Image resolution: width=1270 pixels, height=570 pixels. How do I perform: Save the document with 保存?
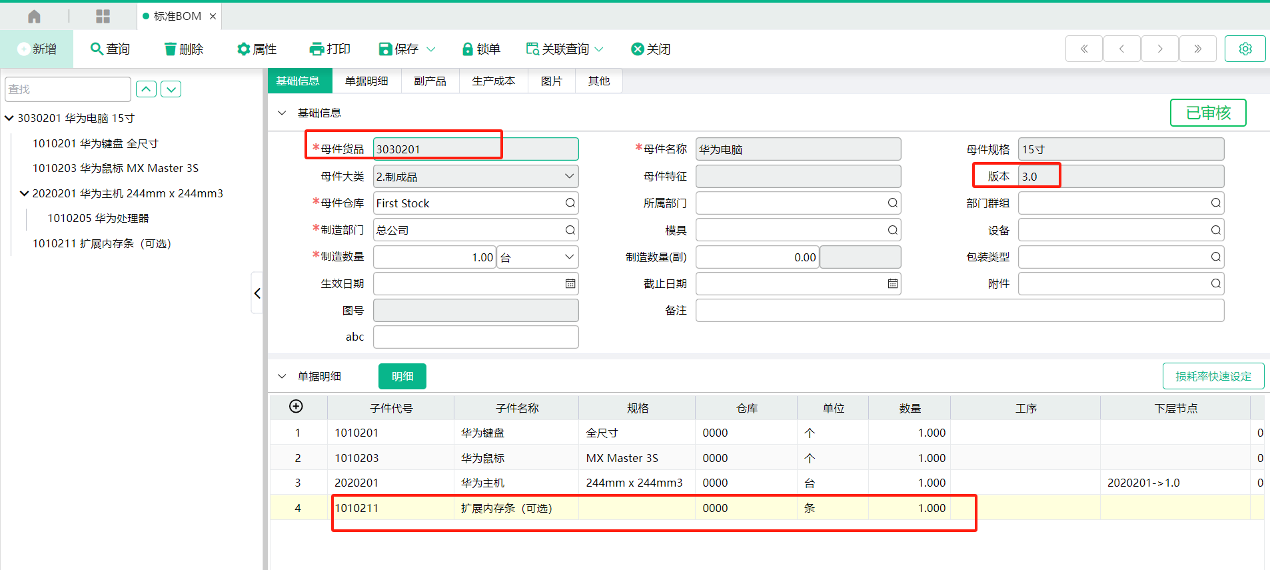tap(399, 49)
